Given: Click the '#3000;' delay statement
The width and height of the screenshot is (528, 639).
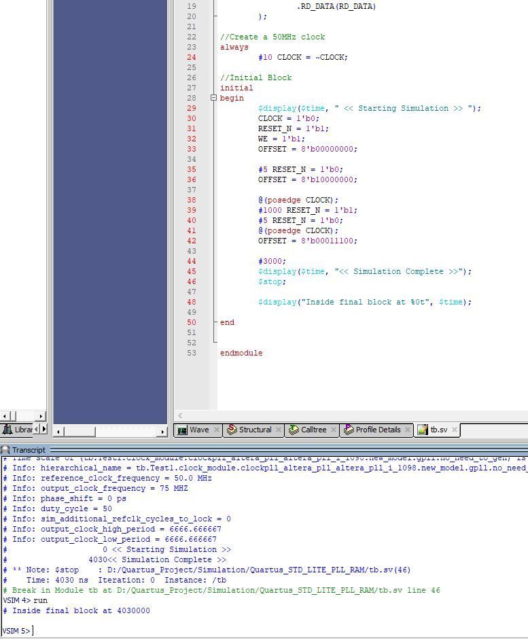Looking at the screenshot, I should [x=272, y=261].
